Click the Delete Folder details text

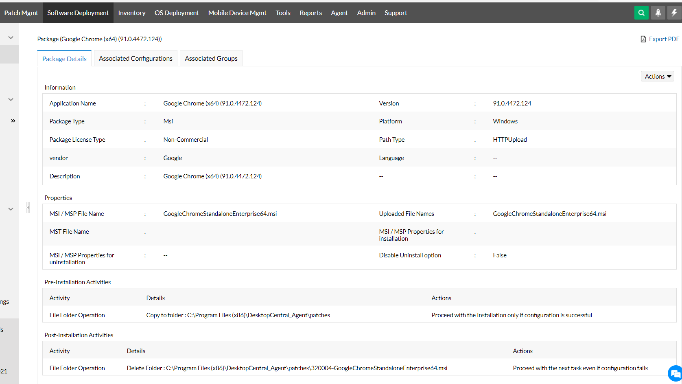pyautogui.click(x=287, y=368)
